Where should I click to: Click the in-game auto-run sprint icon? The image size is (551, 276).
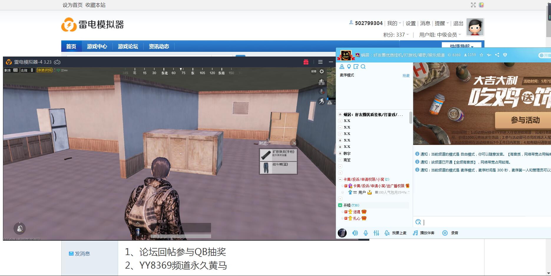pos(322,101)
